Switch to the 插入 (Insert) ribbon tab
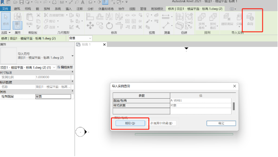This screenshot has height=157, width=278. pyautogui.click(x=69, y=9)
